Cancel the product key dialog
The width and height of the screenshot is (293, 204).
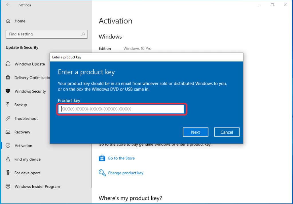pos(227,132)
